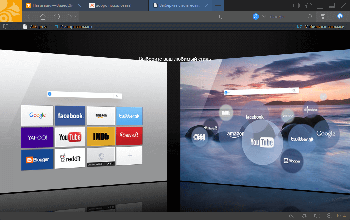Screen dimensions: 350x220
Task: Click the red Pinterest tile
Action: click(129, 136)
